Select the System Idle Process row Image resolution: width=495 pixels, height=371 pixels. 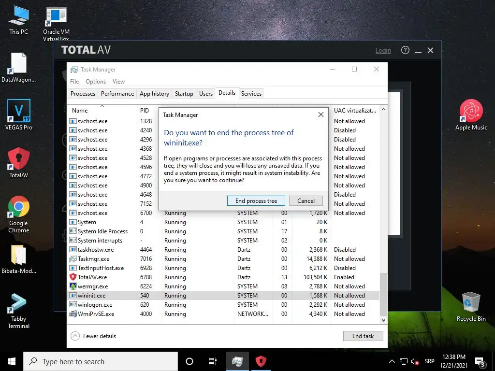click(x=224, y=231)
